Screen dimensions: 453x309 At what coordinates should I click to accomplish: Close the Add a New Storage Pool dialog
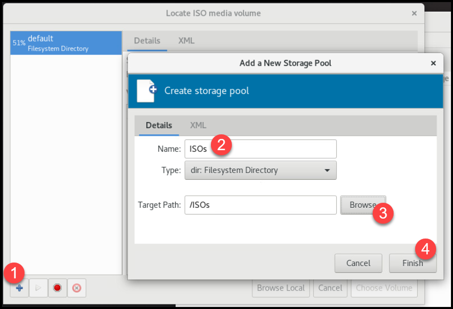click(x=433, y=63)
